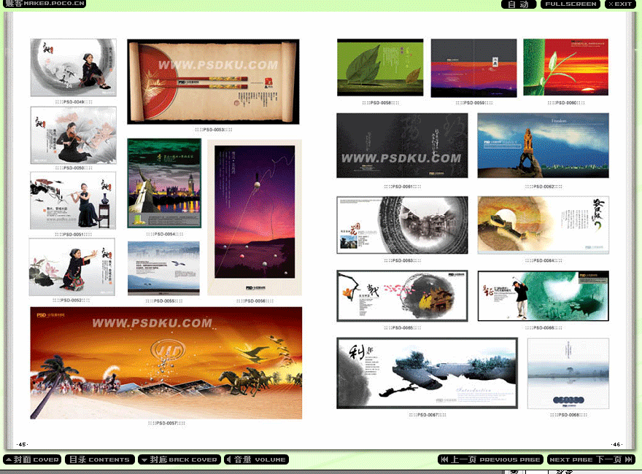This screenshot has height=474, width=642.
Task: Open the PSD-0053 scroll with chopsticks thumbnail
Action: pyautogui.click(x=213, y=82)
